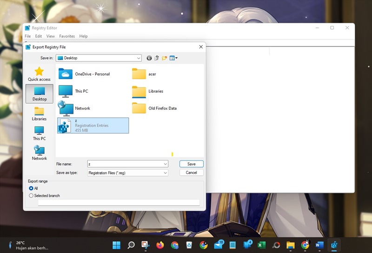
Task: Open the Recycle Bin taskbar icon
Action: (189, 245)
